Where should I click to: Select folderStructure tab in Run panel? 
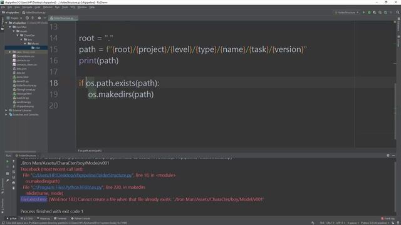(x=27, y=156)
